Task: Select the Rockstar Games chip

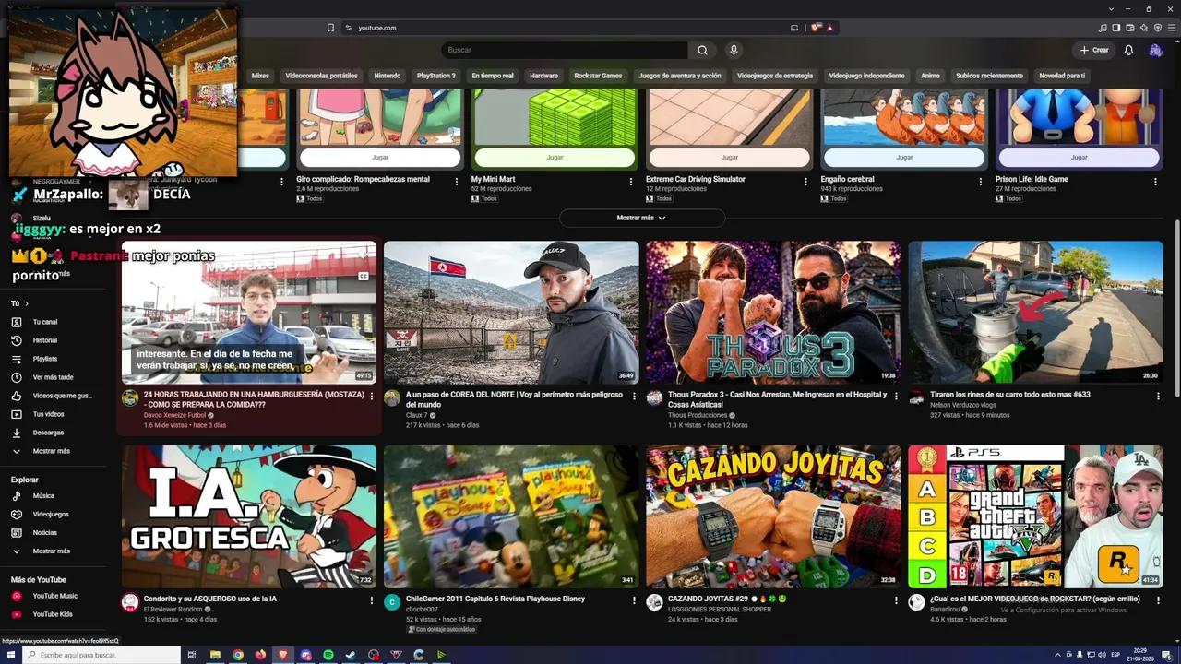Action: tap(598, 76)
